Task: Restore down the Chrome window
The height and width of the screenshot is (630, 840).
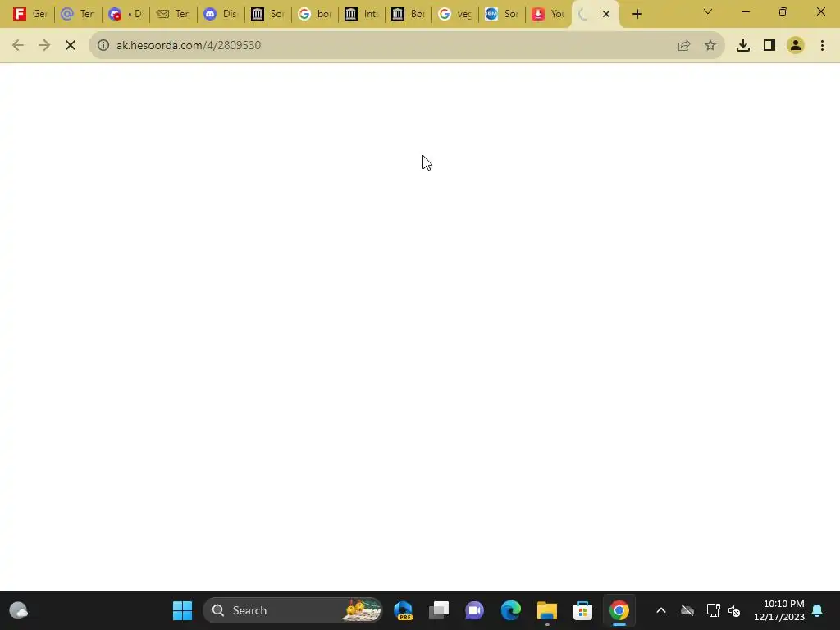Action: [783, 11]
